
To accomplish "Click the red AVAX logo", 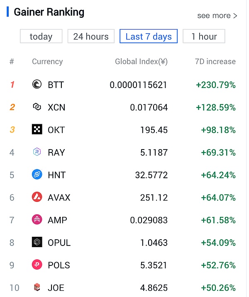I will pyautogui.click(x=37, y=197).
